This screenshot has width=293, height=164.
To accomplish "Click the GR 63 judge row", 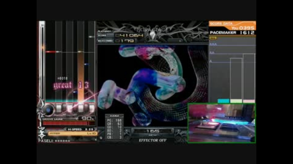I will (x=114, y=124).
